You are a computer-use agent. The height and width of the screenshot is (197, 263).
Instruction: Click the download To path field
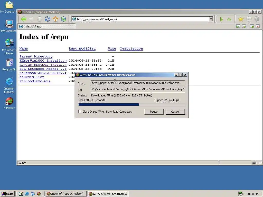coord(138,89)
